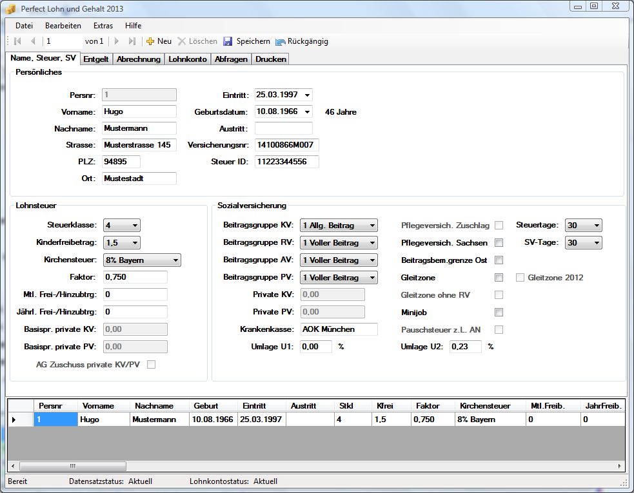Undo changes with Rückgängig
Image resolution: width=634 pixels, height=493 pixels.
[302, 41]
